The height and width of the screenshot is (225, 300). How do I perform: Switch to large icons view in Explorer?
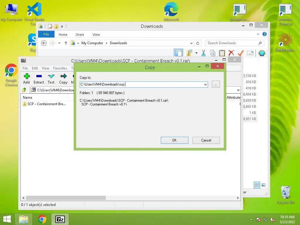[263, 185]
